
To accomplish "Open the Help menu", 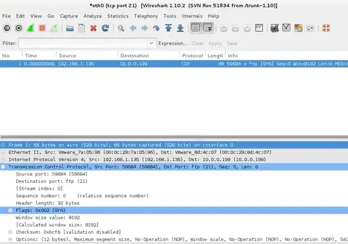I will (x=213, y=16).
